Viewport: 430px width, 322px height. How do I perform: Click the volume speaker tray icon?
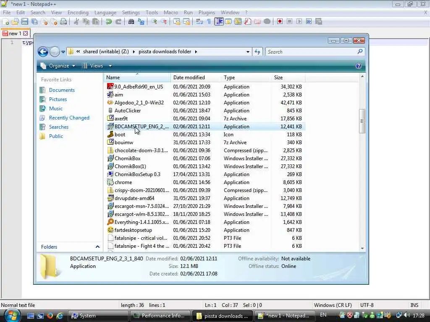(x=407, y=315)
